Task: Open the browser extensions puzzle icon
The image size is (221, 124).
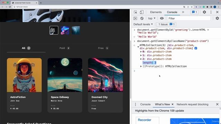Action: coord(207,7)
